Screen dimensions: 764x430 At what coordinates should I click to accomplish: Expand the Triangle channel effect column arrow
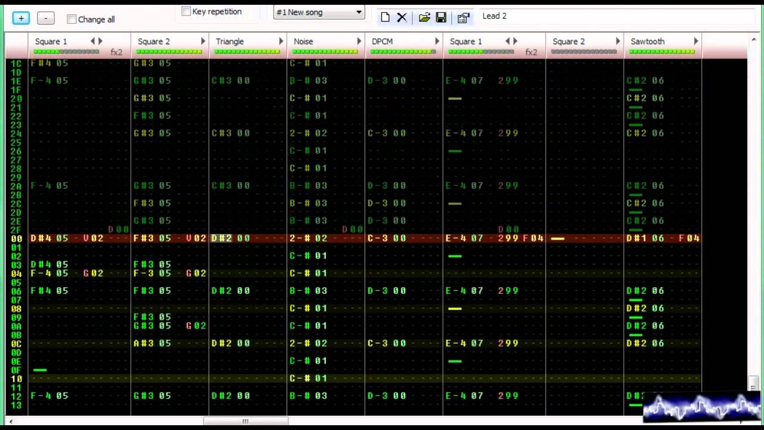281,41
